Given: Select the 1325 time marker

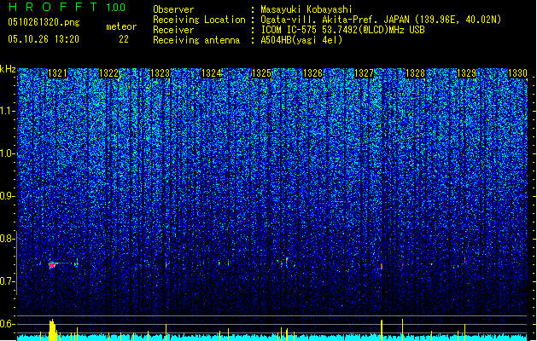Looking at the screenshot, I should (x=261, y=73).
